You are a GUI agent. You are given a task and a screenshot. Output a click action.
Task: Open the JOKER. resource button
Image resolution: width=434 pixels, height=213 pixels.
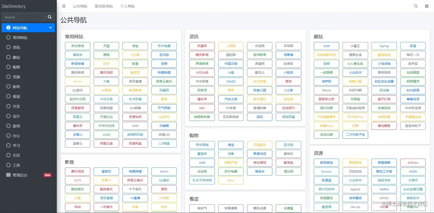[384, 198]
